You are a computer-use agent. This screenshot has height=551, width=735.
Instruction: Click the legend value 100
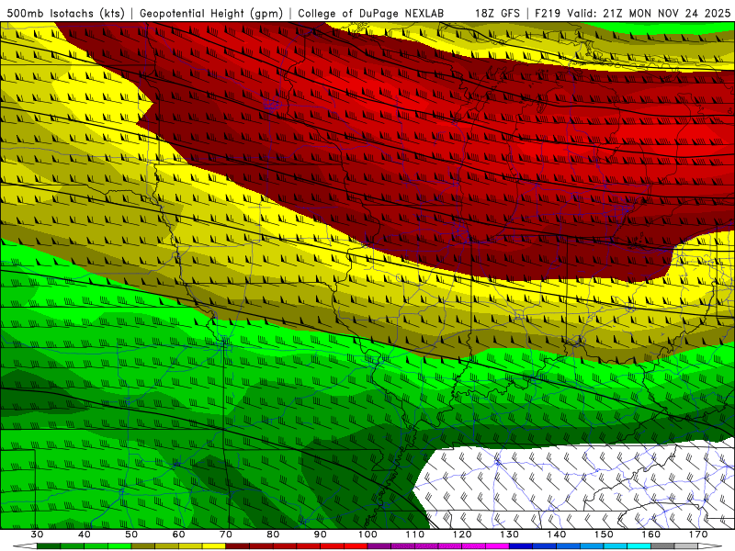pyautogui.click(x=367, y=534)
